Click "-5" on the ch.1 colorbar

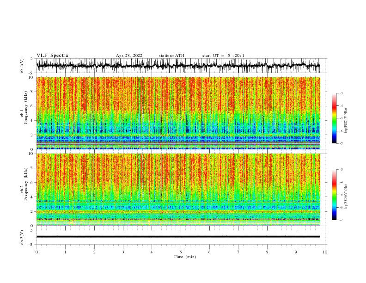tap(341, 118)
